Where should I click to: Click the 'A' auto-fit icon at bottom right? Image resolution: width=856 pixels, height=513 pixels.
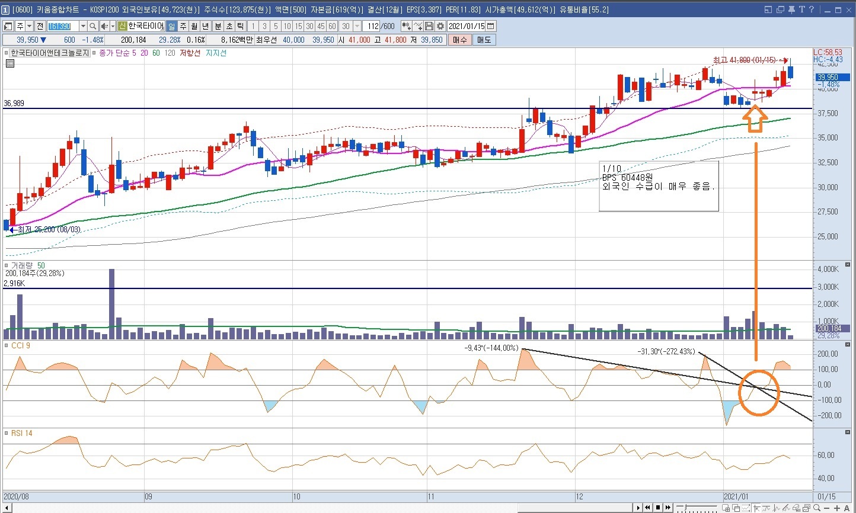(x=847, y=508)
